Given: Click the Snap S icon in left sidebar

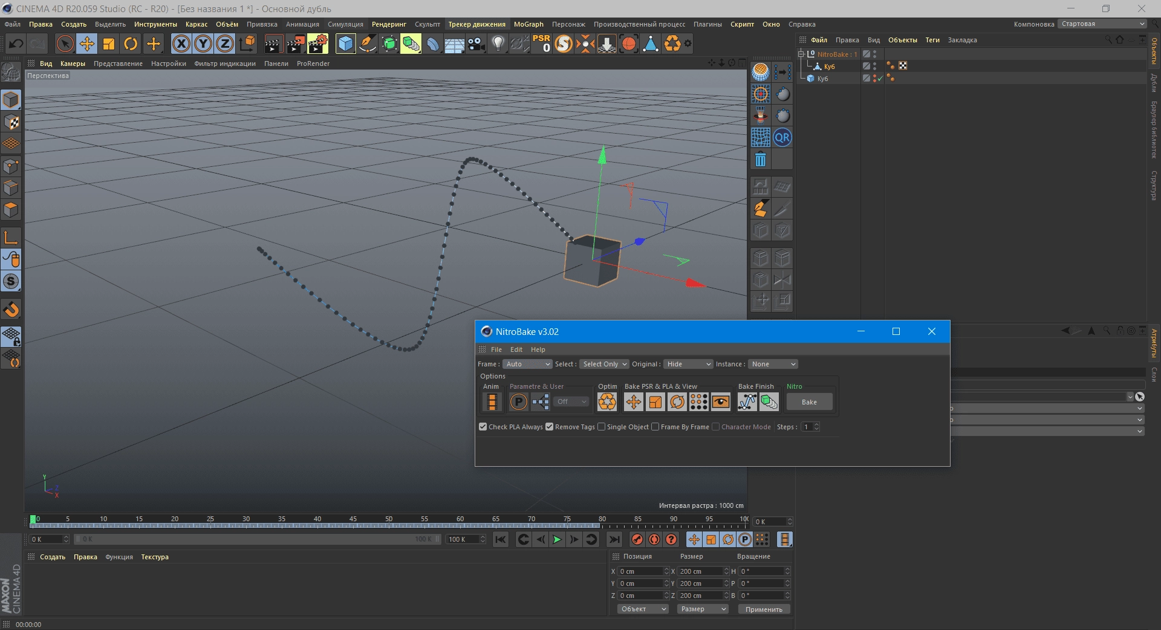Looking at the screenshot, I should pos(11,282).
